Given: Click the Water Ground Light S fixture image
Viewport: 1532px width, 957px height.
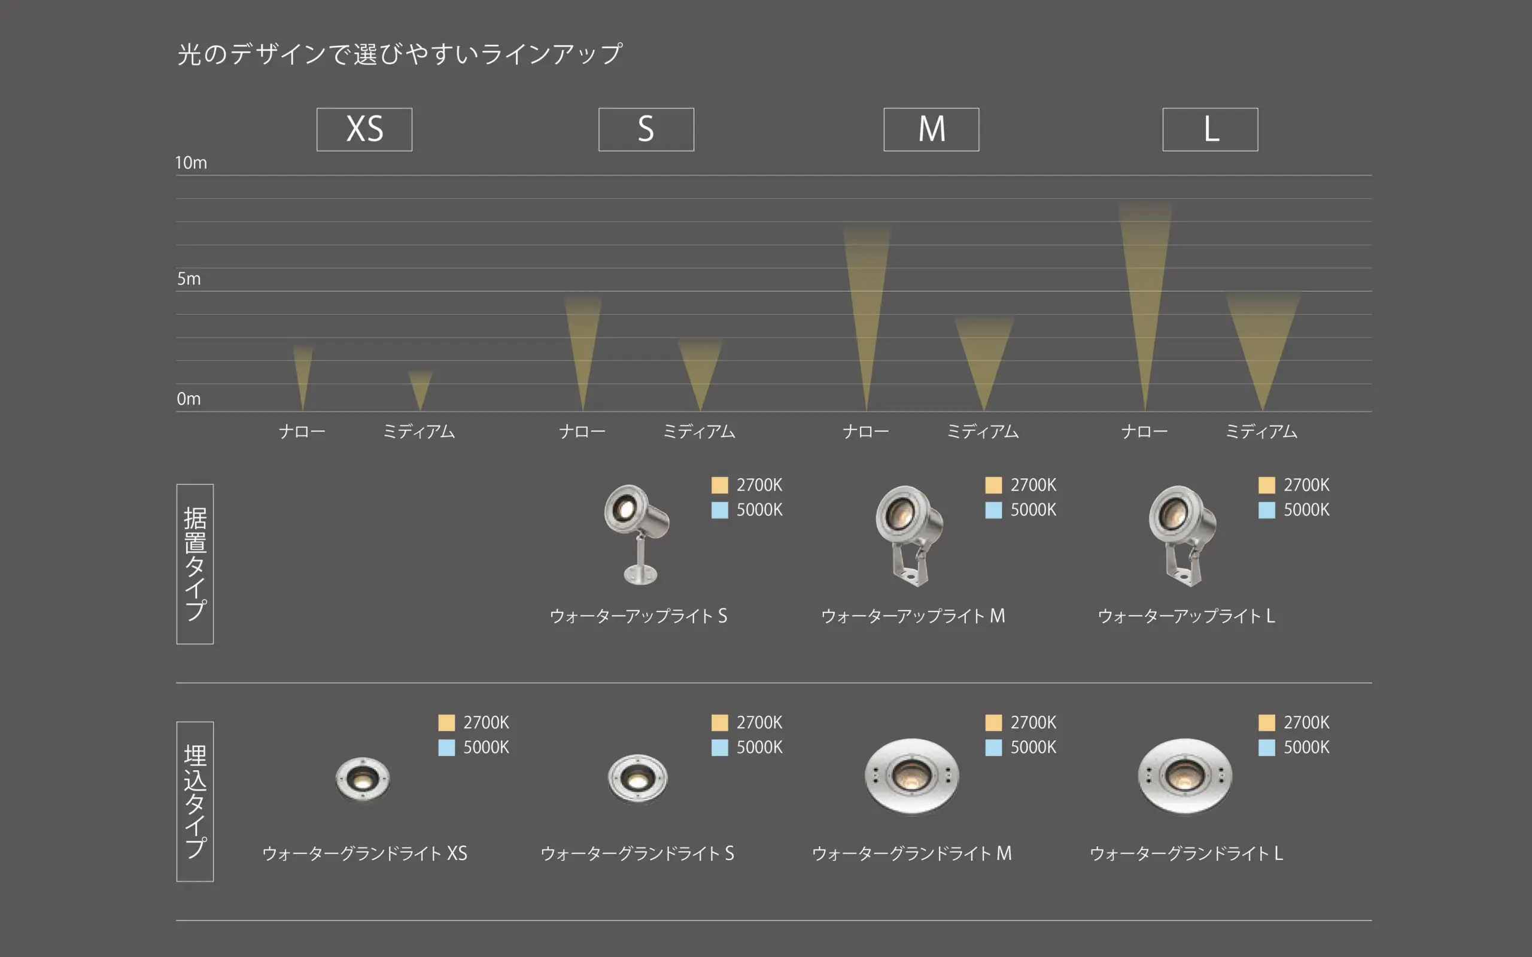Looking at the screenshot, I should pyautogui.click(x=637, y=779).
